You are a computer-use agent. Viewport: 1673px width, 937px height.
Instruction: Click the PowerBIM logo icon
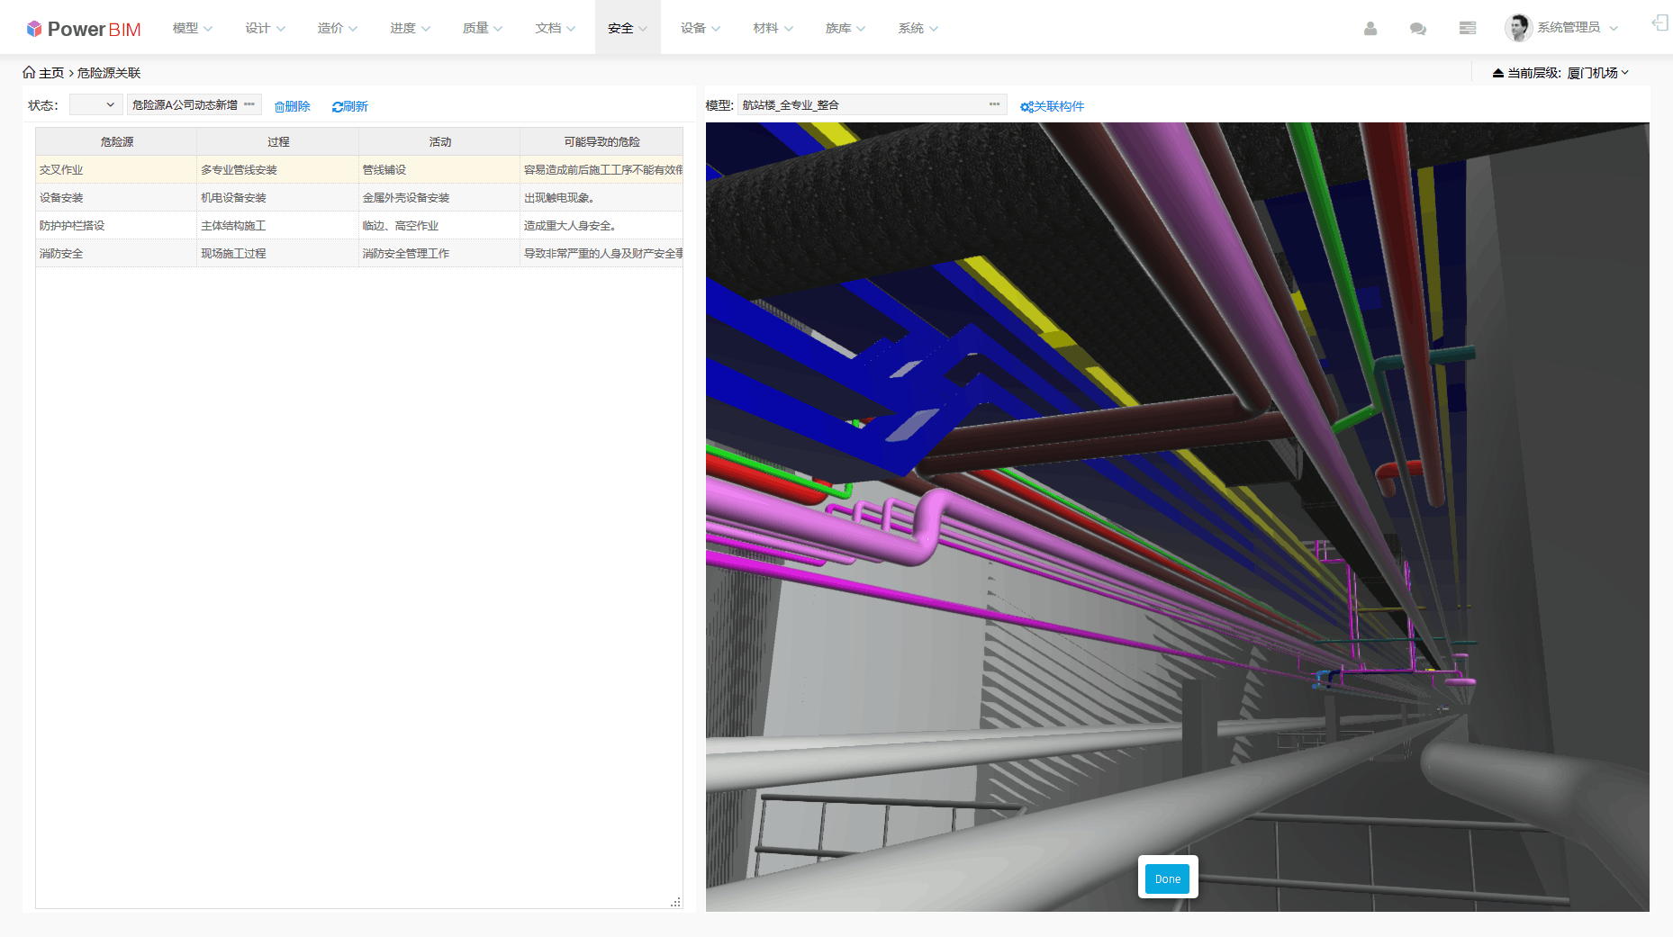(34, 29)
